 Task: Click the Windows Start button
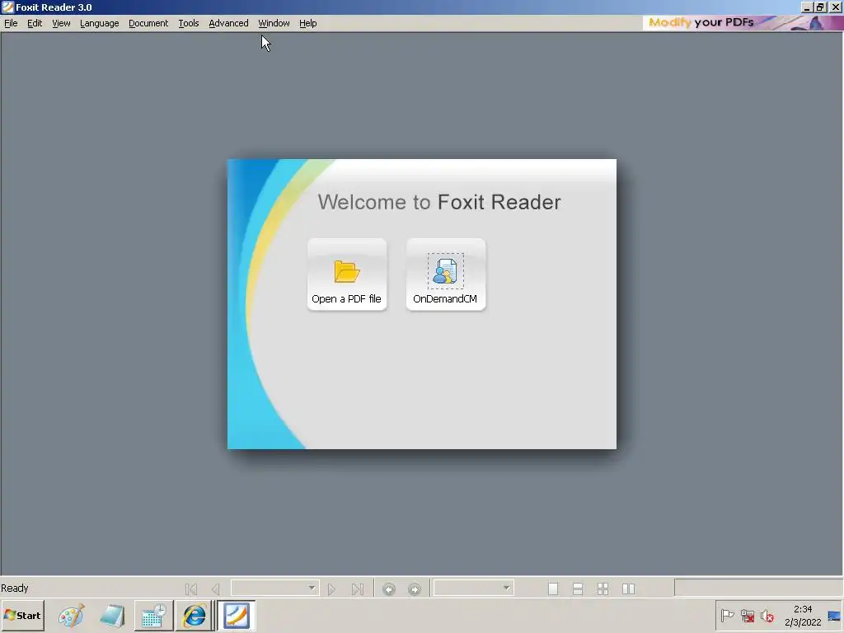[x=22, y=615]
